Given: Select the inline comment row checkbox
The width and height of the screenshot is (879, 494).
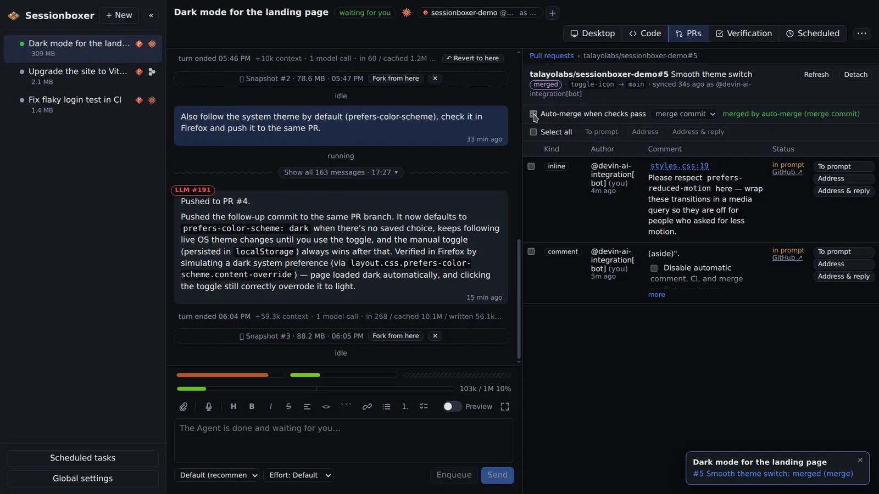Looking at the screenshot, I should 531,166.
